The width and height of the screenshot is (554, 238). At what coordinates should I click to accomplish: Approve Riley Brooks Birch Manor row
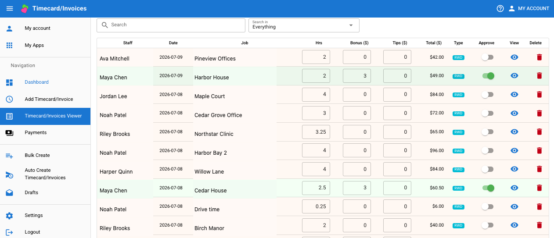click(x=487, y=225)
